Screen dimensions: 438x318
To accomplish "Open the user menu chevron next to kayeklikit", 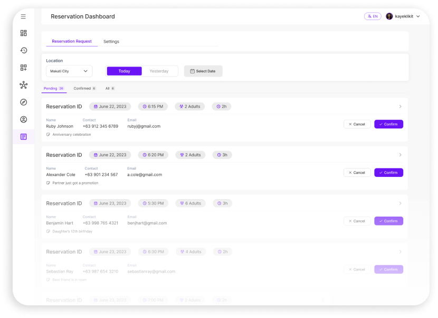I will pos(418,16).
